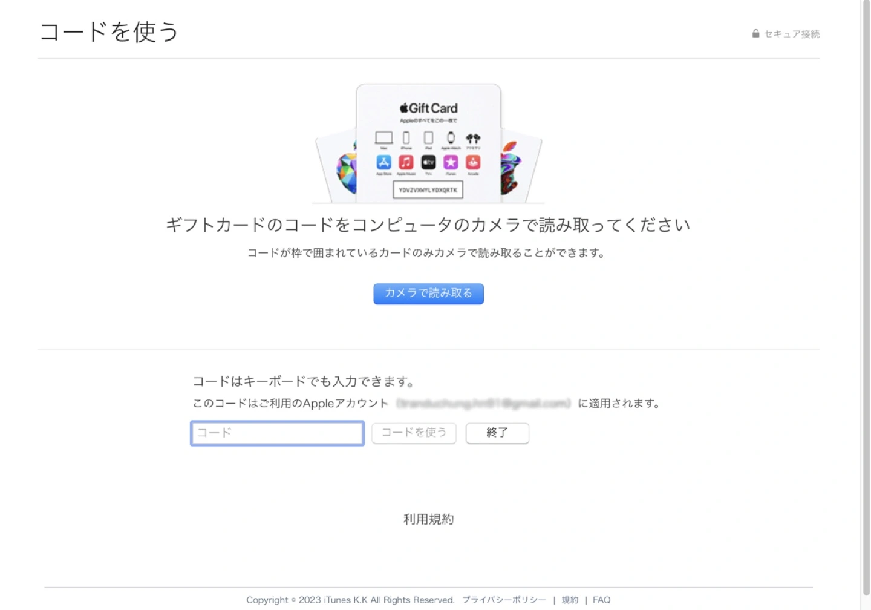Image resolution: width=871 pixels, height=610 pixels.
Task: Open the プライバシーポリシー link in footer
Action: 504,600
